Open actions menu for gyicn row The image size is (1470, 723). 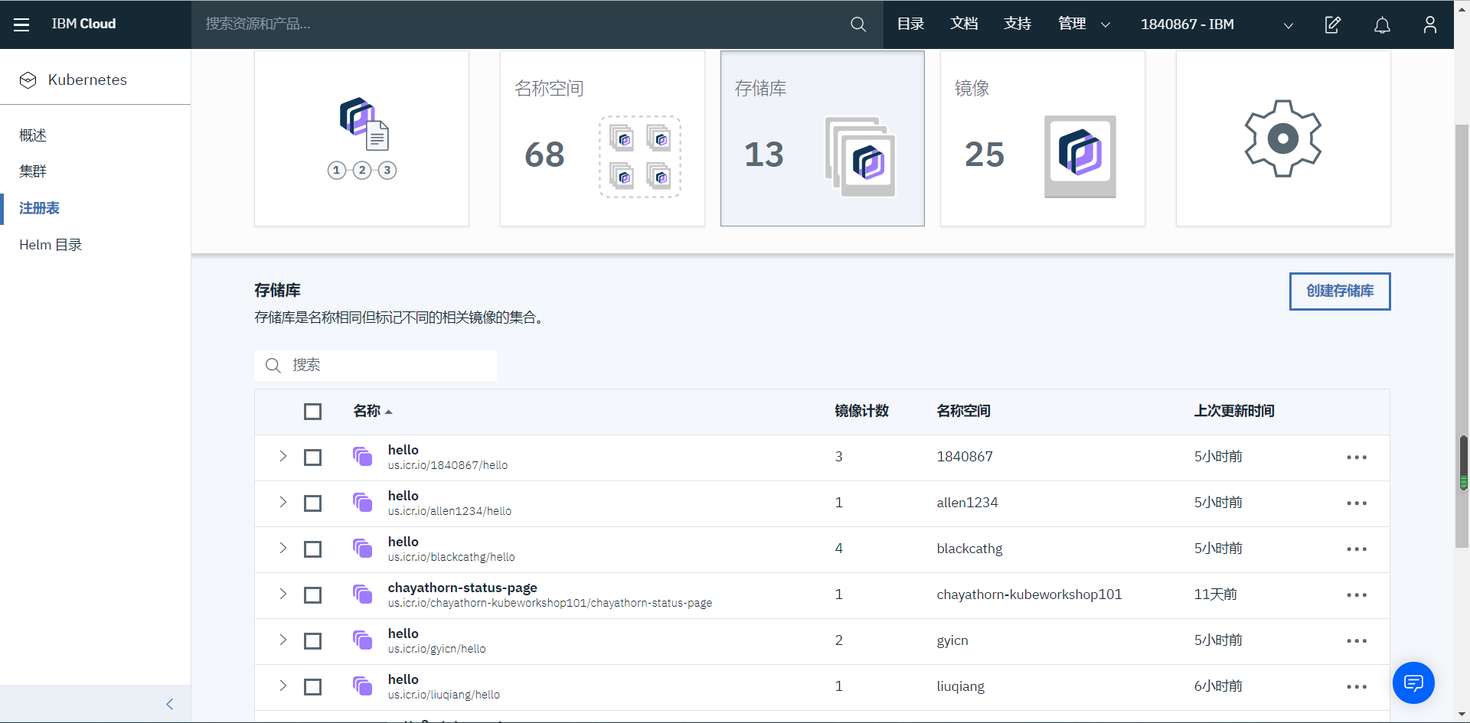click(x=1357, y=641)
